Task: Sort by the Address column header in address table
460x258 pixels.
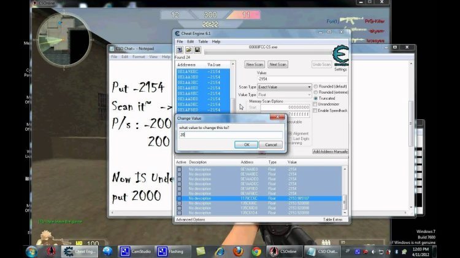Action: [x=247, y=162]
